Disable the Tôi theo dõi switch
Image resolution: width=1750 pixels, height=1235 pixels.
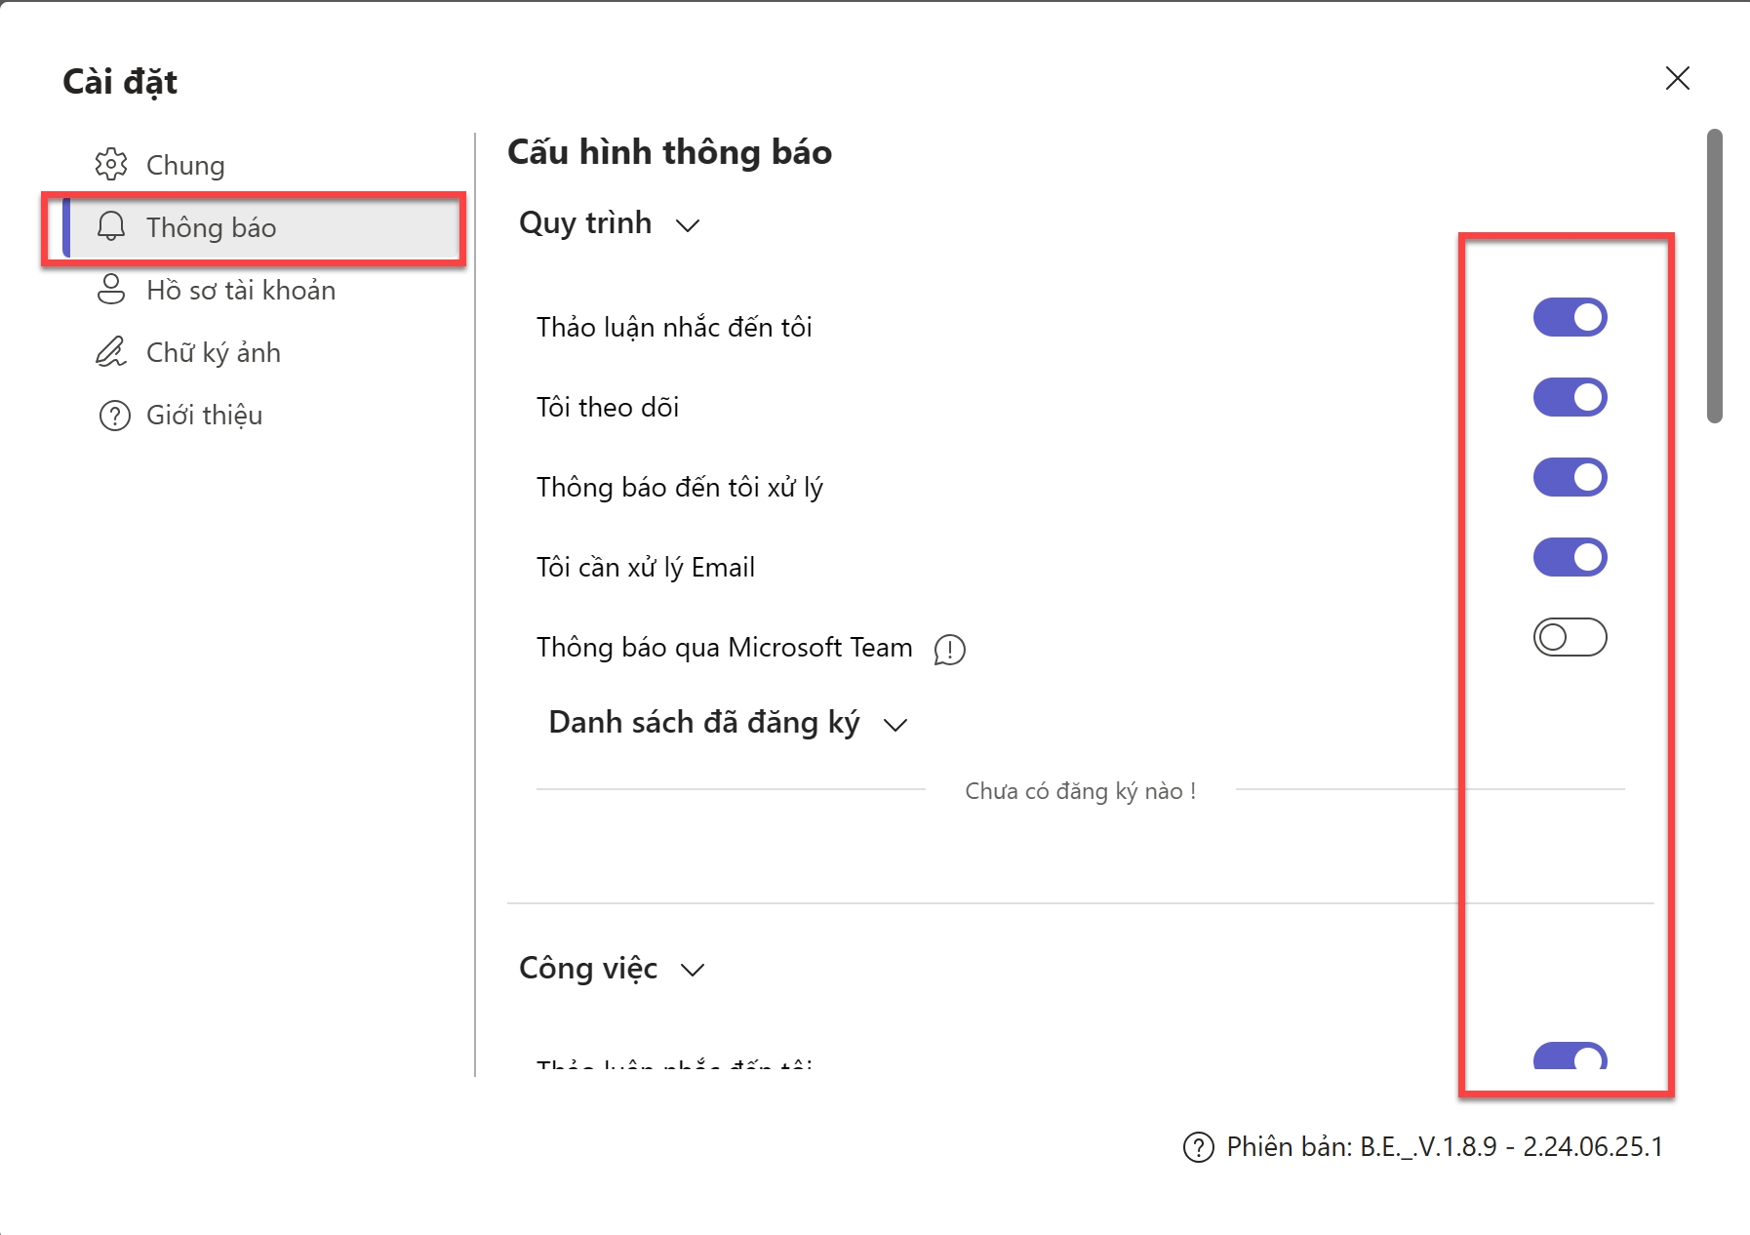pos(1570,397)
